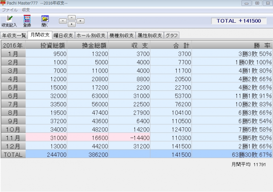This screenshot has height=192, width=273.
Task: Switch to 曜日収支 tab
Action: pos(63,36)
